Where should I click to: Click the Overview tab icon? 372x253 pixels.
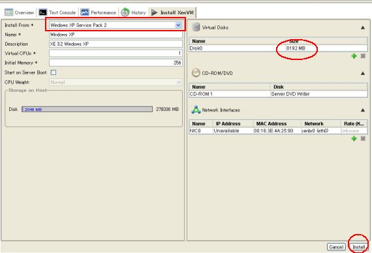point(8,12)
